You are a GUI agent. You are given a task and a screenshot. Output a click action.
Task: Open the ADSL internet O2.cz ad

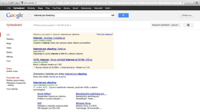point(63,60)
